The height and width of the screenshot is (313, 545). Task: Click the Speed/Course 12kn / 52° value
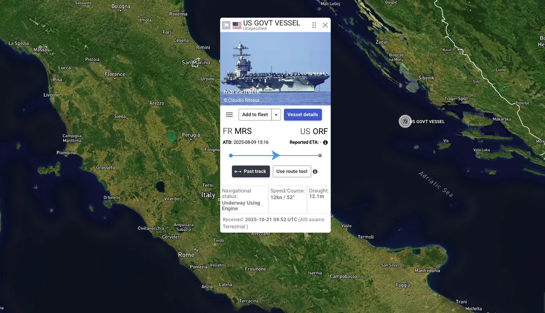(x=283, y=197)
